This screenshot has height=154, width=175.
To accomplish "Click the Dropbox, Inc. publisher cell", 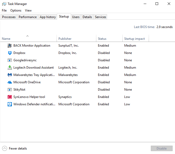I will 68,53.
